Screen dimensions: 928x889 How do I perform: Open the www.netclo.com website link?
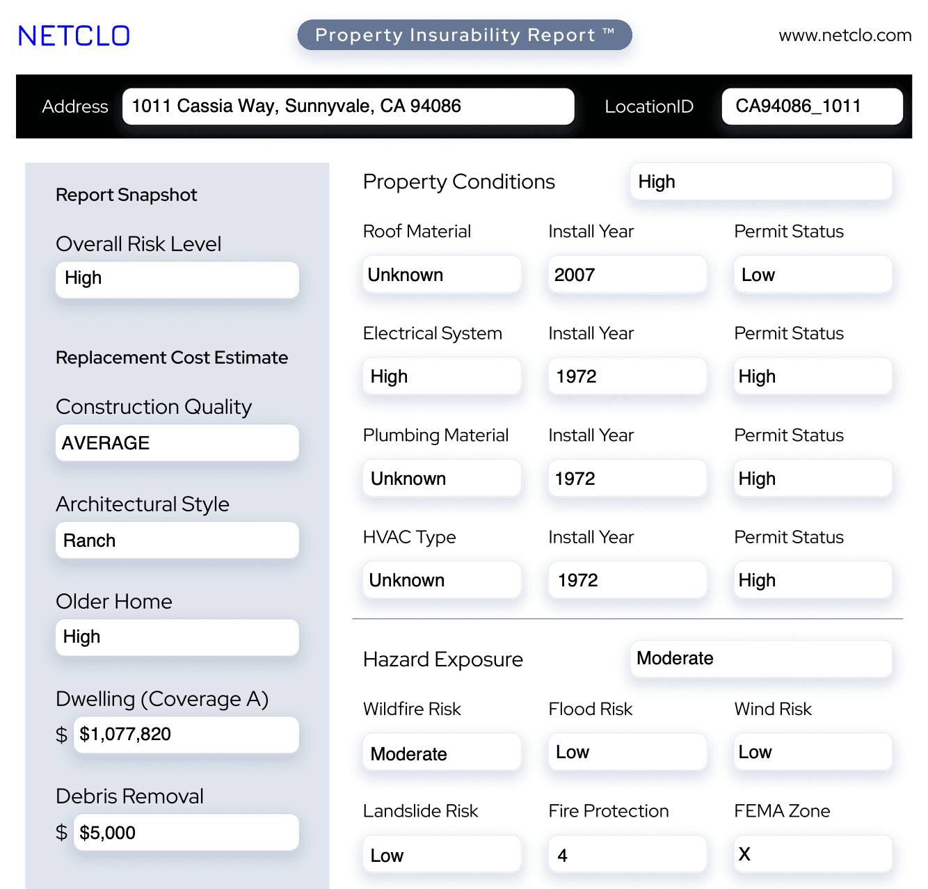coord(845,35)
